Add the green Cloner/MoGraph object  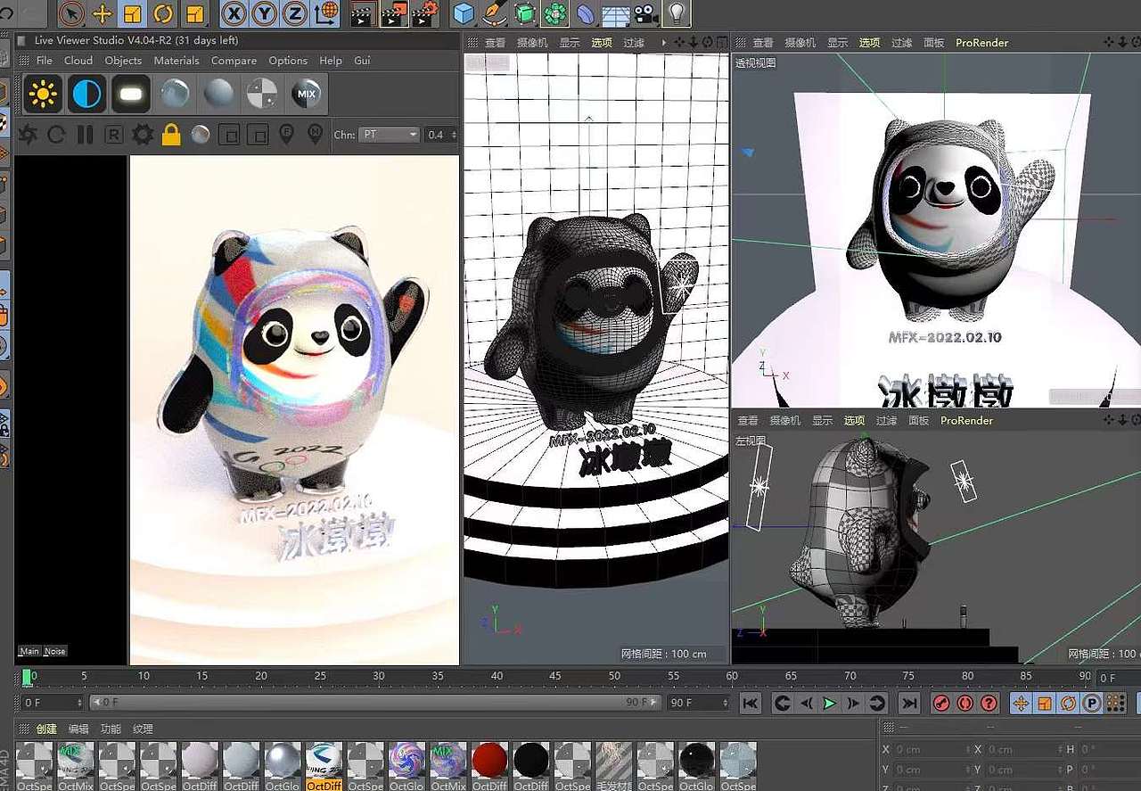555,13
